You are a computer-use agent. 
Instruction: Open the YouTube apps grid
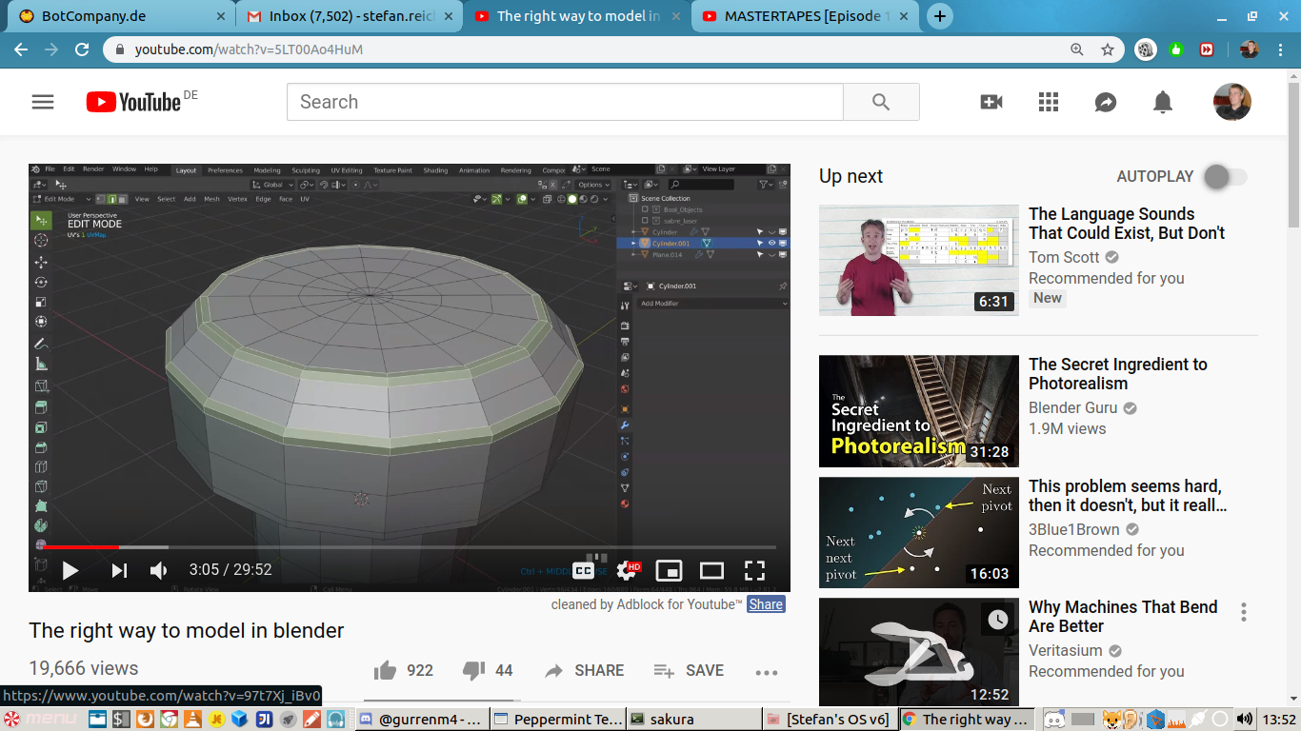pos(1049,102)
